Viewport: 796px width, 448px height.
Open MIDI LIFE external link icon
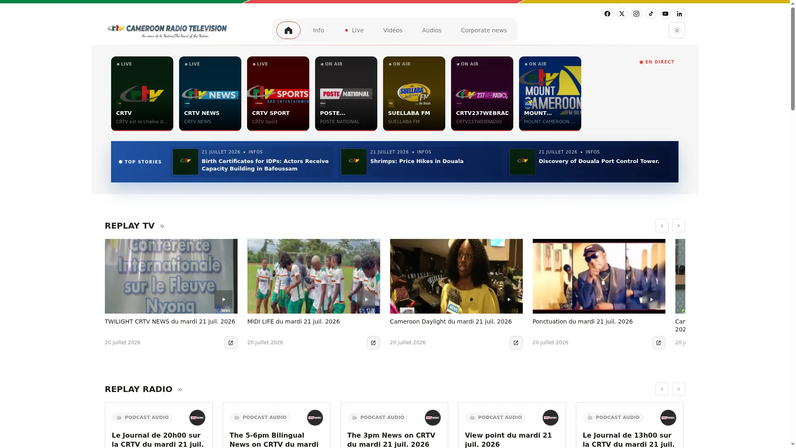tap(374, 343)
